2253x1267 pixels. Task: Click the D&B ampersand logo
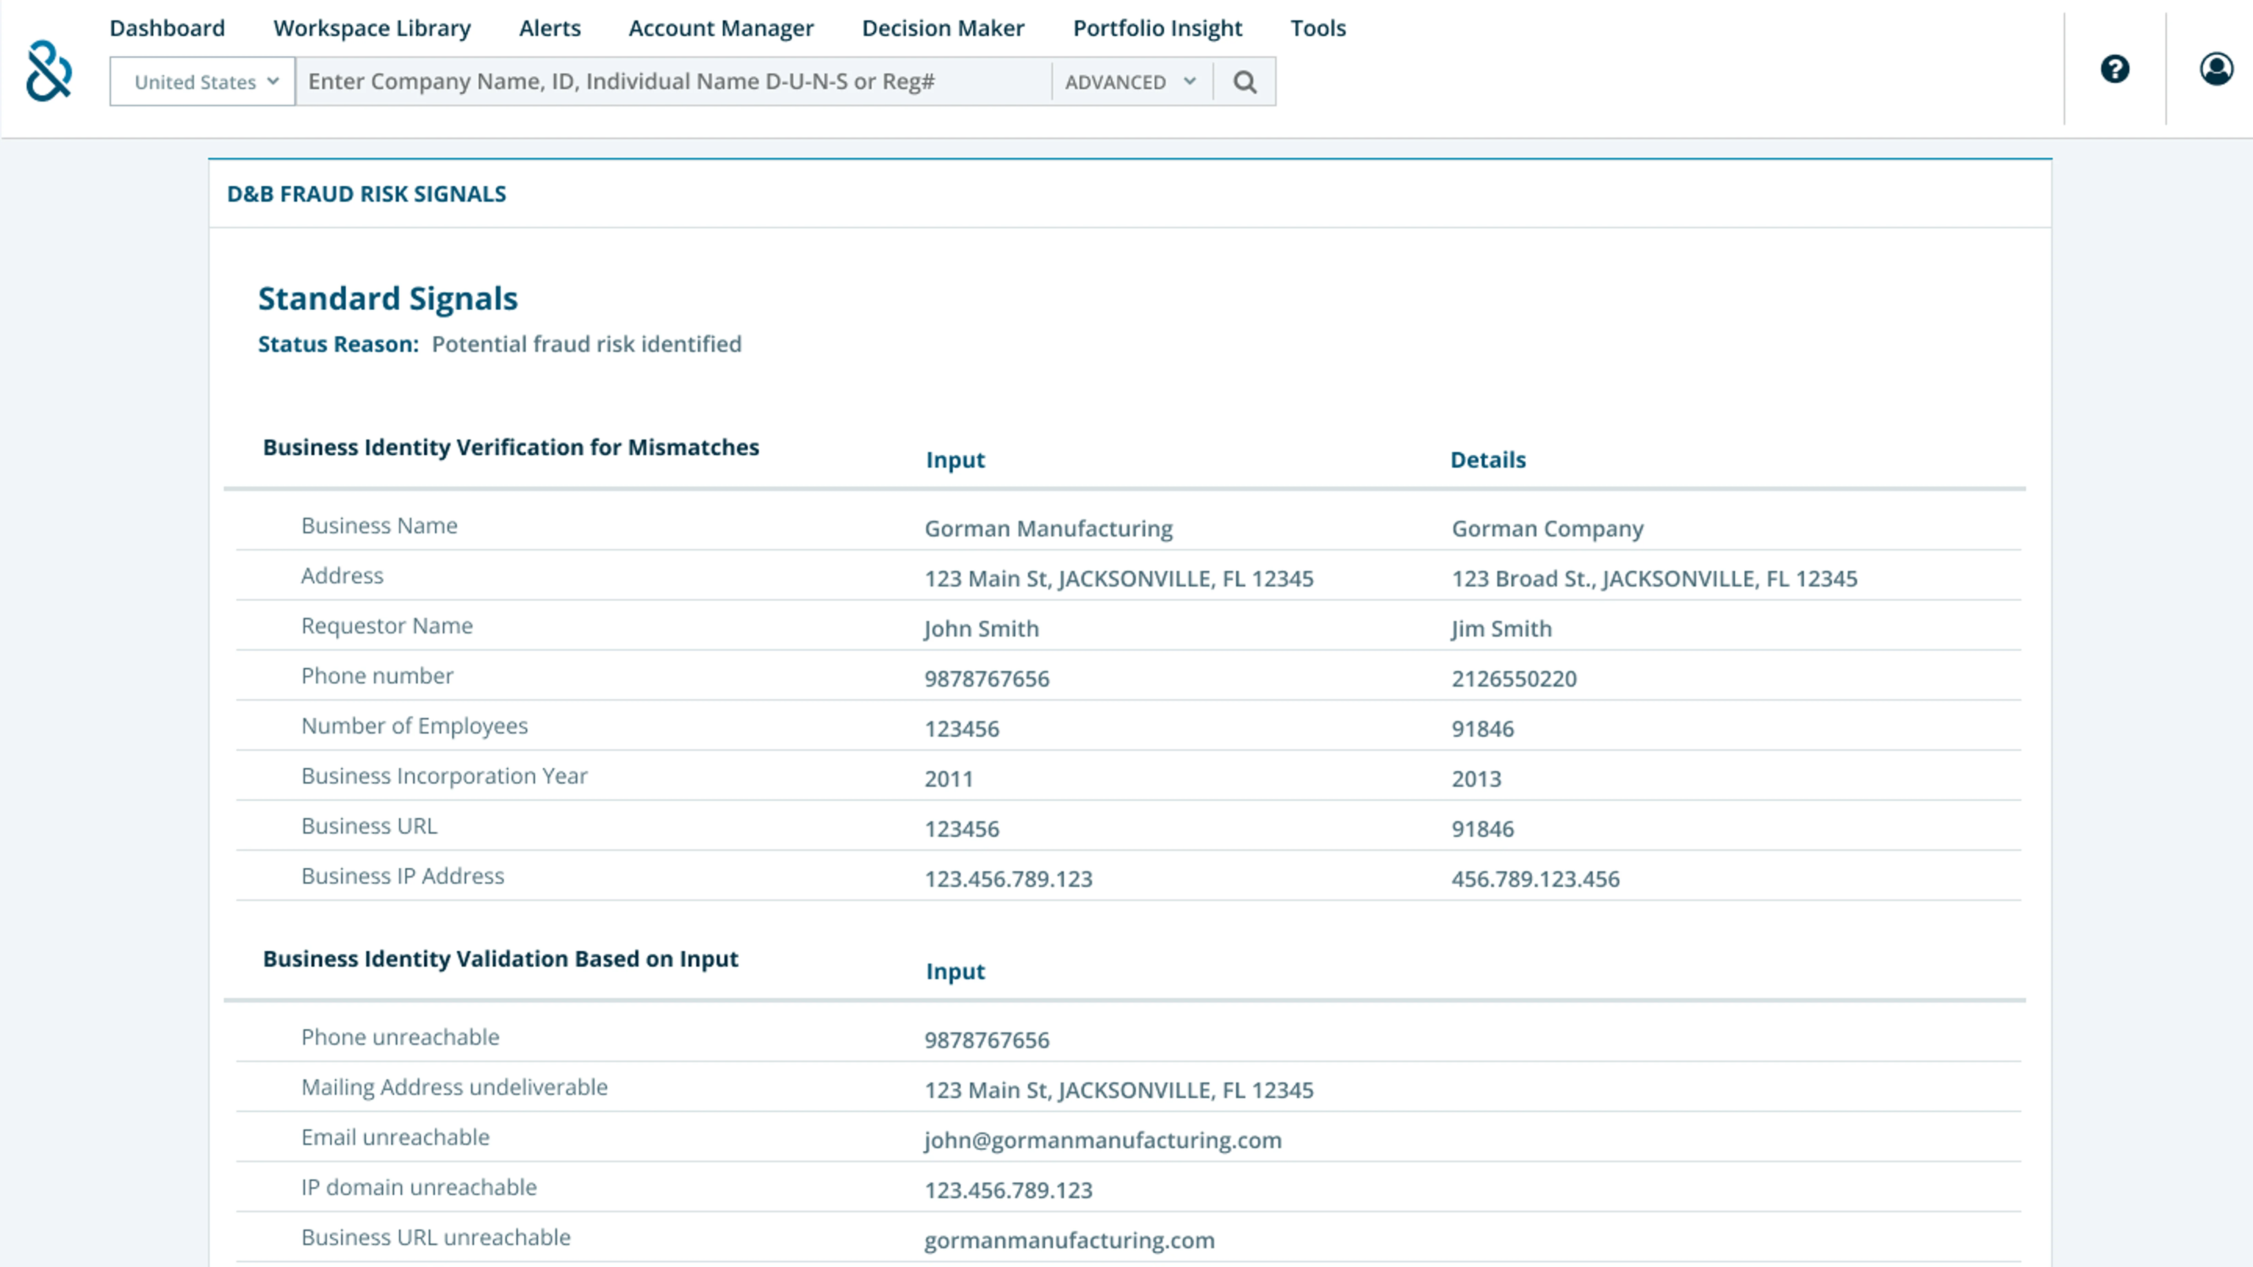[49, 71]
